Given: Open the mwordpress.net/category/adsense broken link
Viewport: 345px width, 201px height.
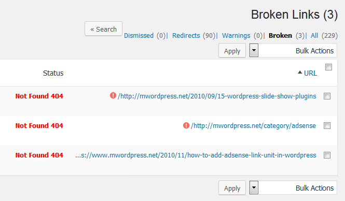Looking at the screenshot, I should 253,126.
